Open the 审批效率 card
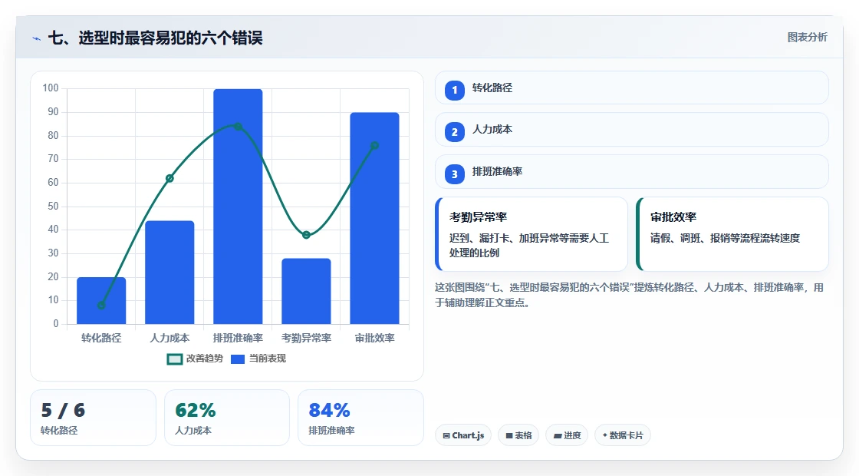 (732, 234)
